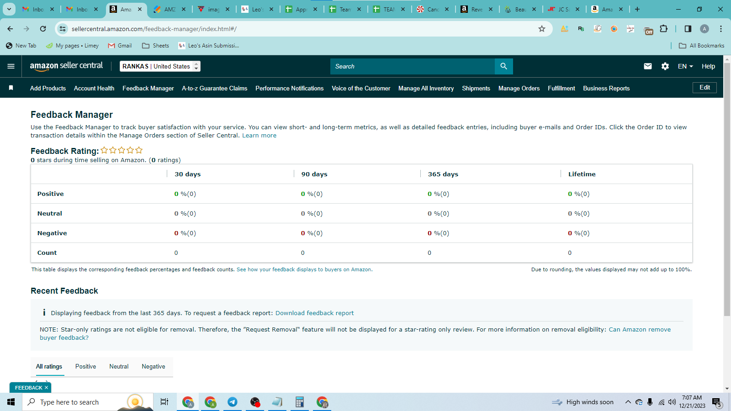Open the RS extension icon
The height and width of the screenshot is (411, 731).
point(581,29)
